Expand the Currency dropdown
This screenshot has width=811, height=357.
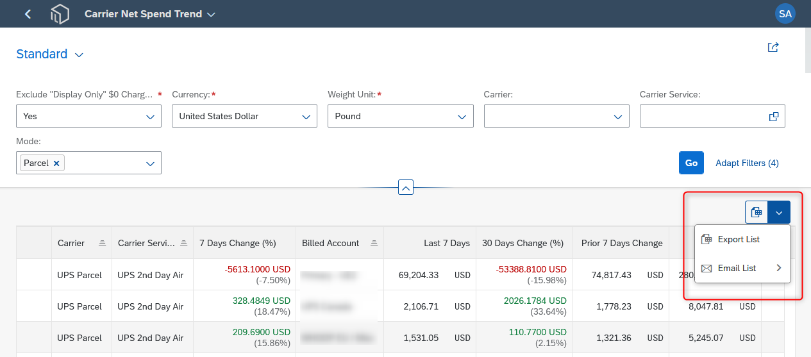(x=306, y=117)
